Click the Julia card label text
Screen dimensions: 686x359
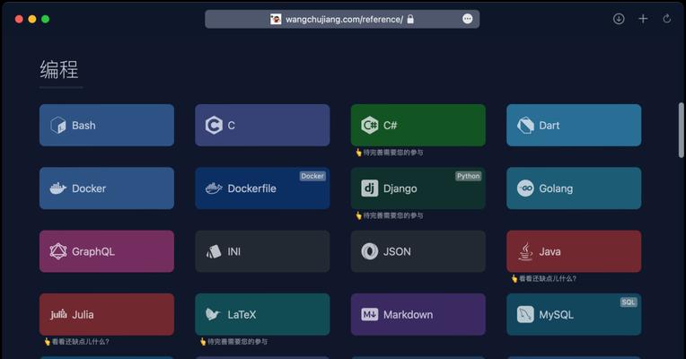83,314
